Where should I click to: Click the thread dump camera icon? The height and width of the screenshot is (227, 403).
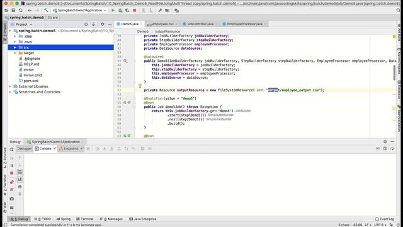(x=11, y=199)
